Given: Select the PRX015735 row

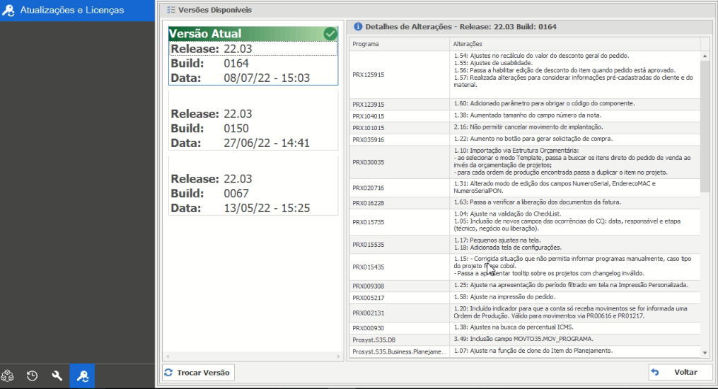Looking at the screenshot, I should click(x=525, y=222).
